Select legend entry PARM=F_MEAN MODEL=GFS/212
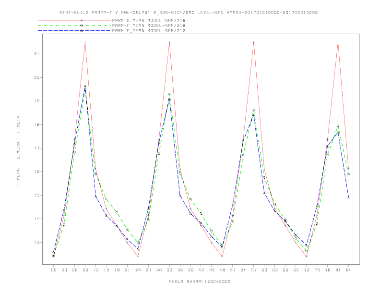This screenshot has height=294, width=380. click(149, 31)
